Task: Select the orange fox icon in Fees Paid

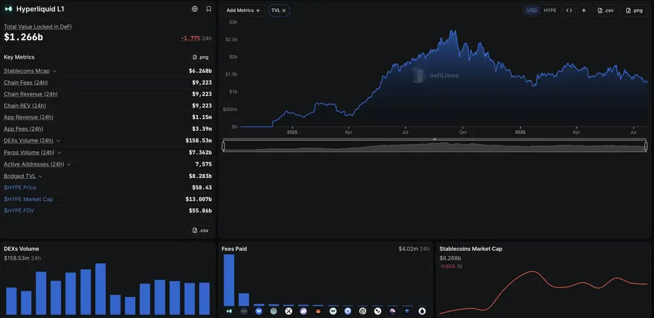Action: [318, 311]
